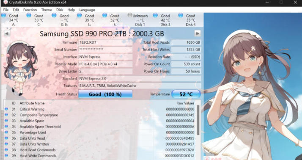This screenshot has width=302, height=160.
Task: Click the status dot for Composite Temperature
Action: click(x=6, y=115)
